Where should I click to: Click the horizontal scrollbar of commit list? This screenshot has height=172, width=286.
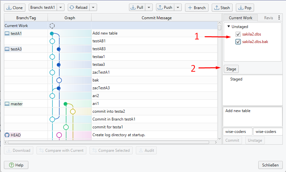pos(108,142)
